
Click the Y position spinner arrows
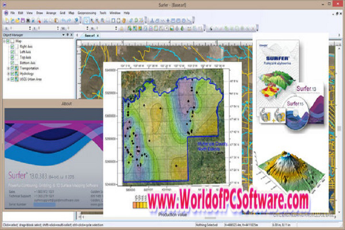[x=58, y=28]
